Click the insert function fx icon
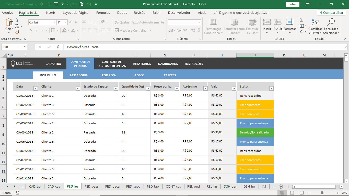Viewport: 349px width, 196px height. (x=58, y=47)
